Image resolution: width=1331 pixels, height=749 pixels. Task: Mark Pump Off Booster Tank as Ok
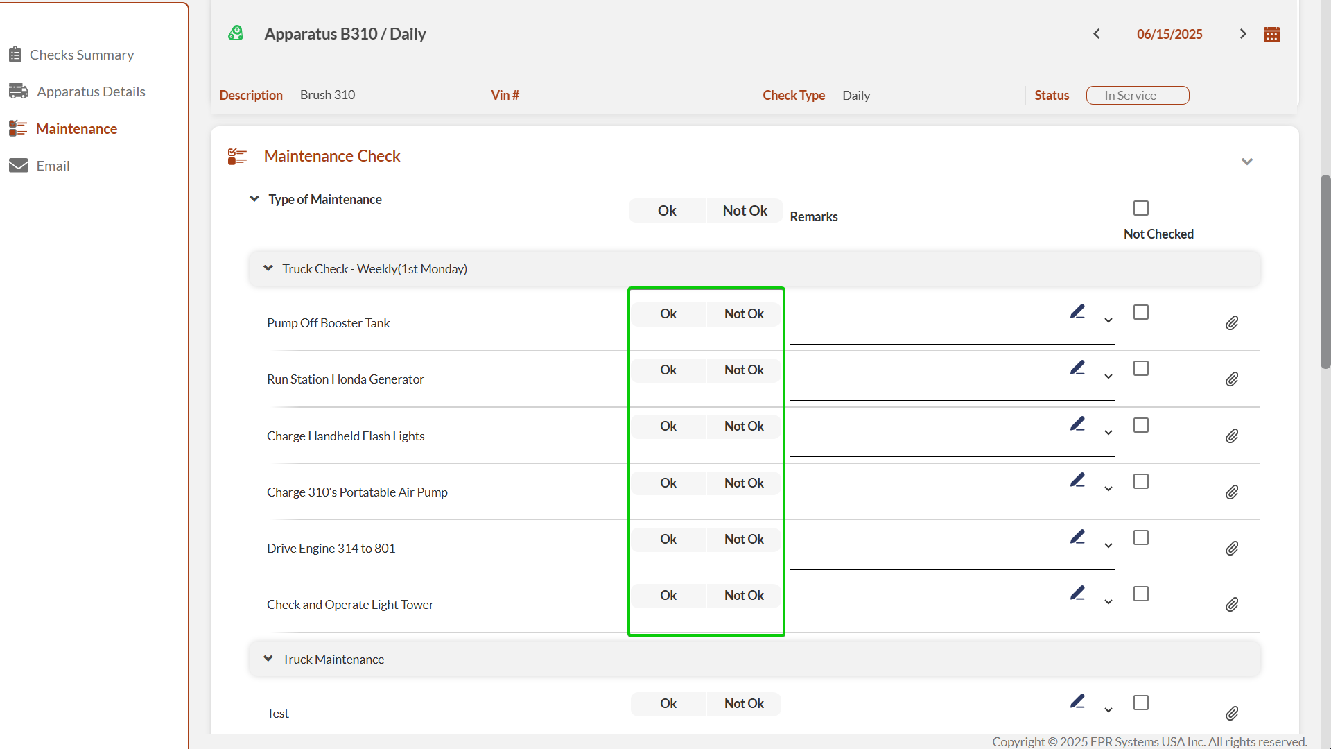tap(668, 314)
